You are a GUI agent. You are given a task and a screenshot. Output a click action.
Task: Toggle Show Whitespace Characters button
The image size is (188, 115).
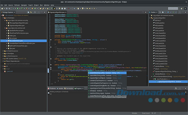(65, 9)
